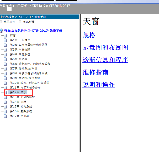Screen dimensions: 159x152
Task: Open the 前言 tree entry
Action: coord(13,36)
